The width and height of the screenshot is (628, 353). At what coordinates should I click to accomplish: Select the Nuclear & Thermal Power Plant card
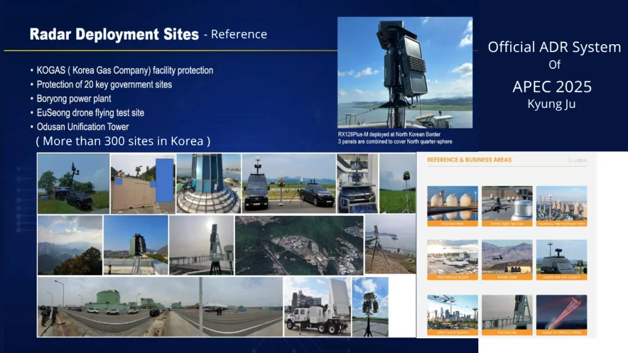(562, 206)
